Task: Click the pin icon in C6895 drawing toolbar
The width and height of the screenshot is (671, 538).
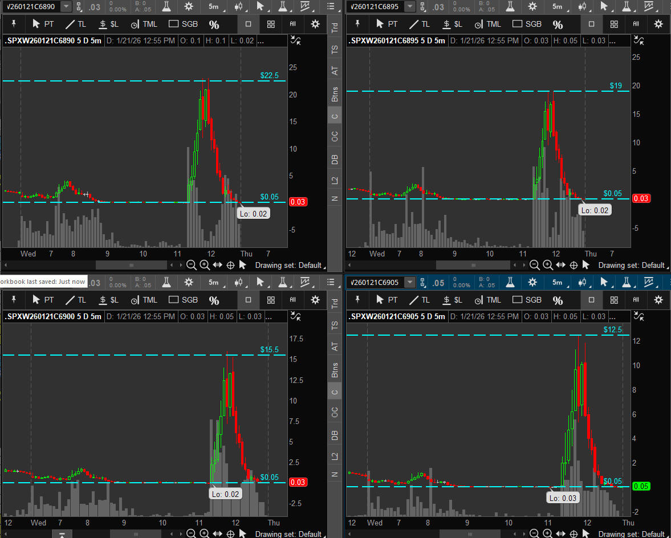Action: [x=358, y=24]
